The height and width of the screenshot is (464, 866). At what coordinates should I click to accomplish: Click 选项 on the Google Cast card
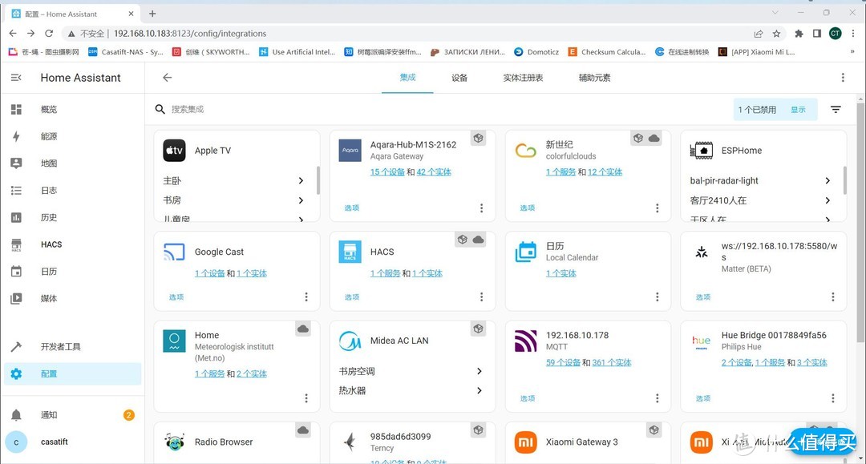click(176, 297)
